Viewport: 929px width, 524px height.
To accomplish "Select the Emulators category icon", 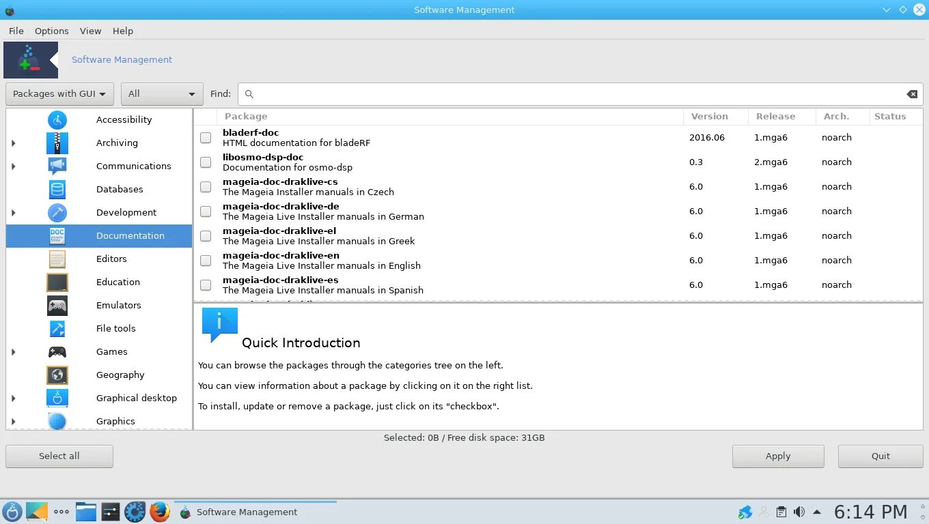I will coord(57,305).
